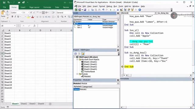This screenshot has height=109, width=195.
Task: Click the Insert Function fx icon
Action: click(34, 26)
